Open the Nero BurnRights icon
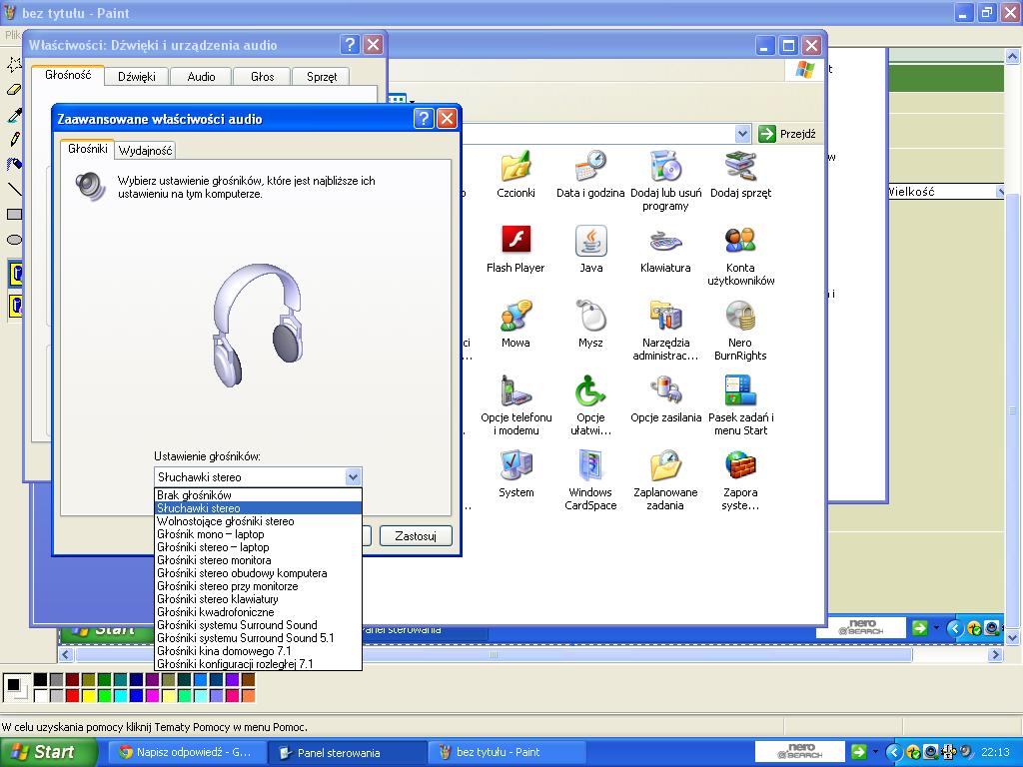Image resolution: width=1023 pixels, height=767 pixels. [740, 317]
